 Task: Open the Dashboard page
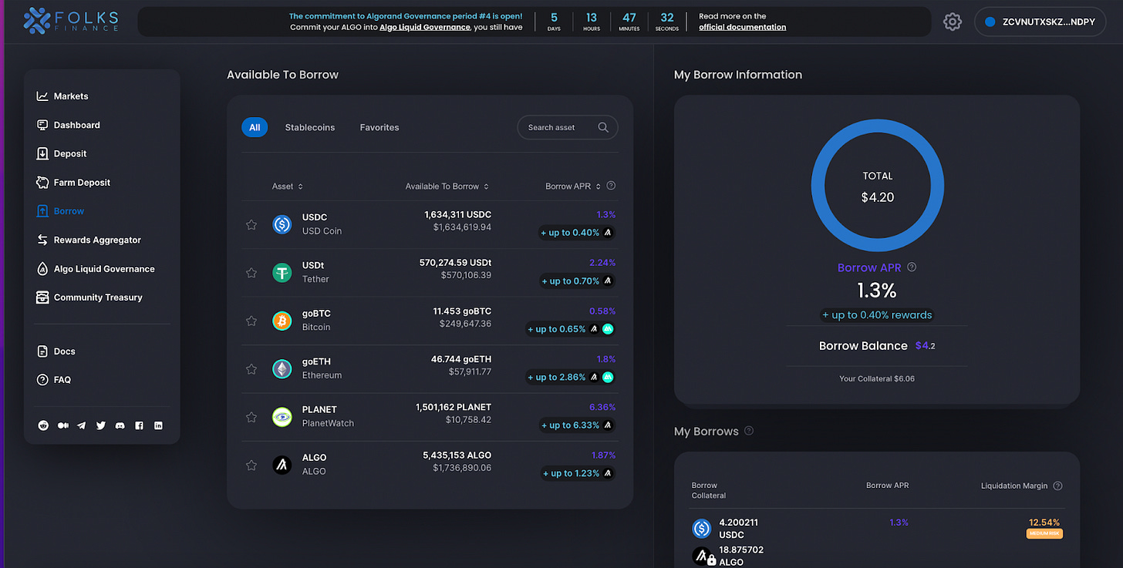point(68,125)
